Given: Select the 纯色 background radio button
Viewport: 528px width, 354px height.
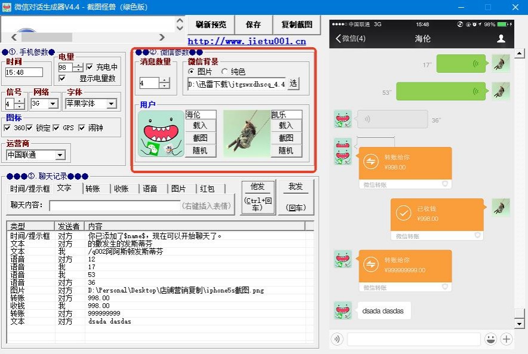Looking at the screenshot, I should click(x=225, y=72).
